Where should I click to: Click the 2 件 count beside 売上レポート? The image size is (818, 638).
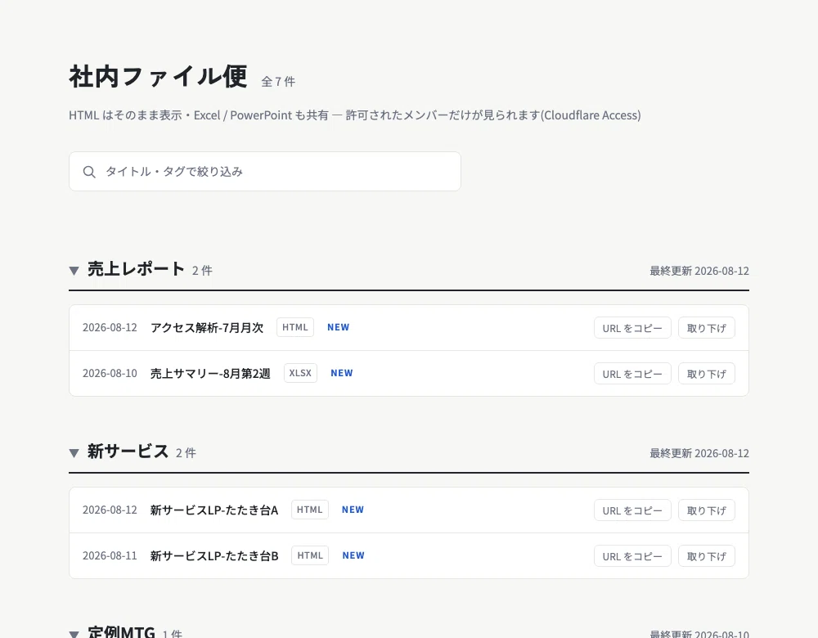tap(202, 271)
